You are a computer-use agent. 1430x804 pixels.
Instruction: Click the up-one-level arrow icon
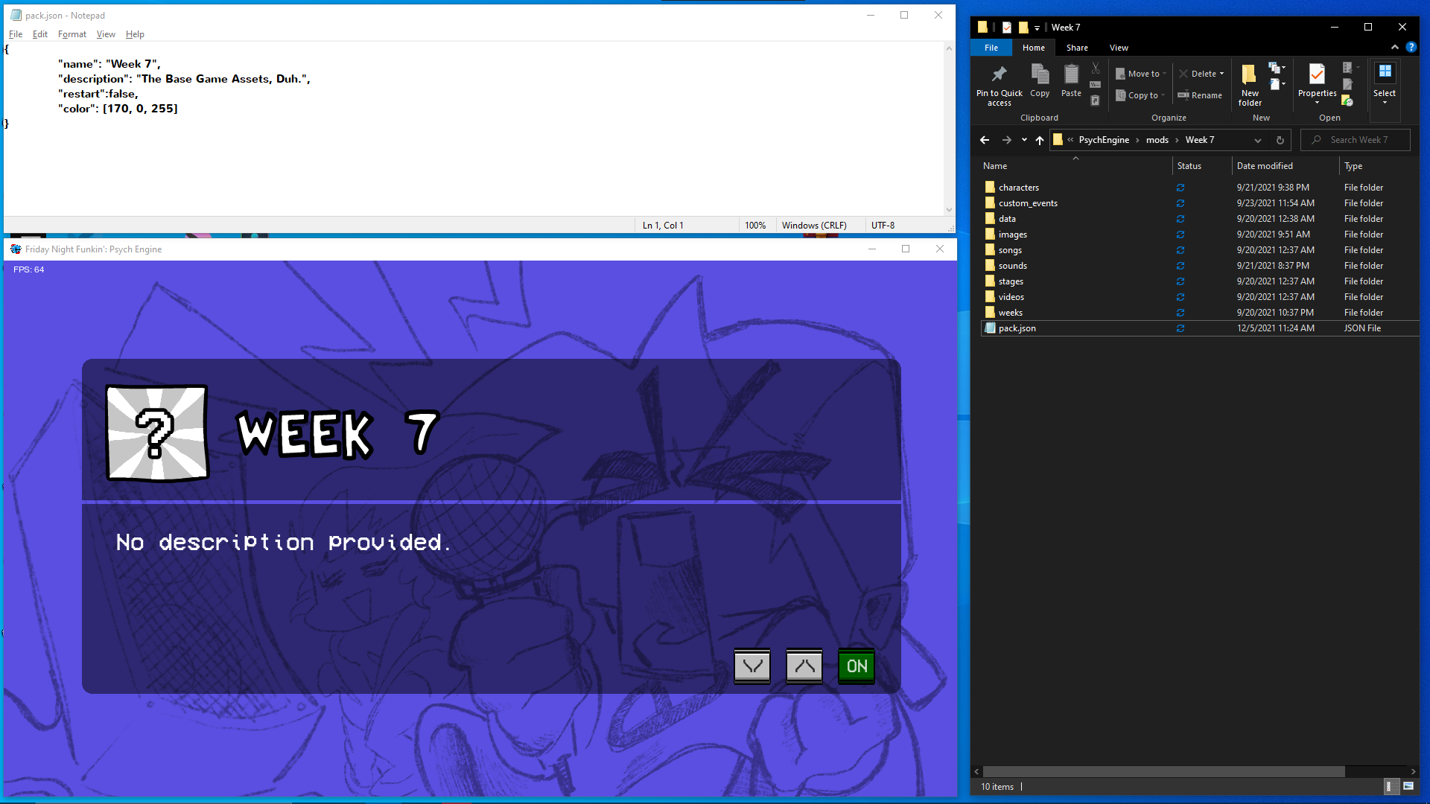pyautogui.click(x=1040, y=140)
